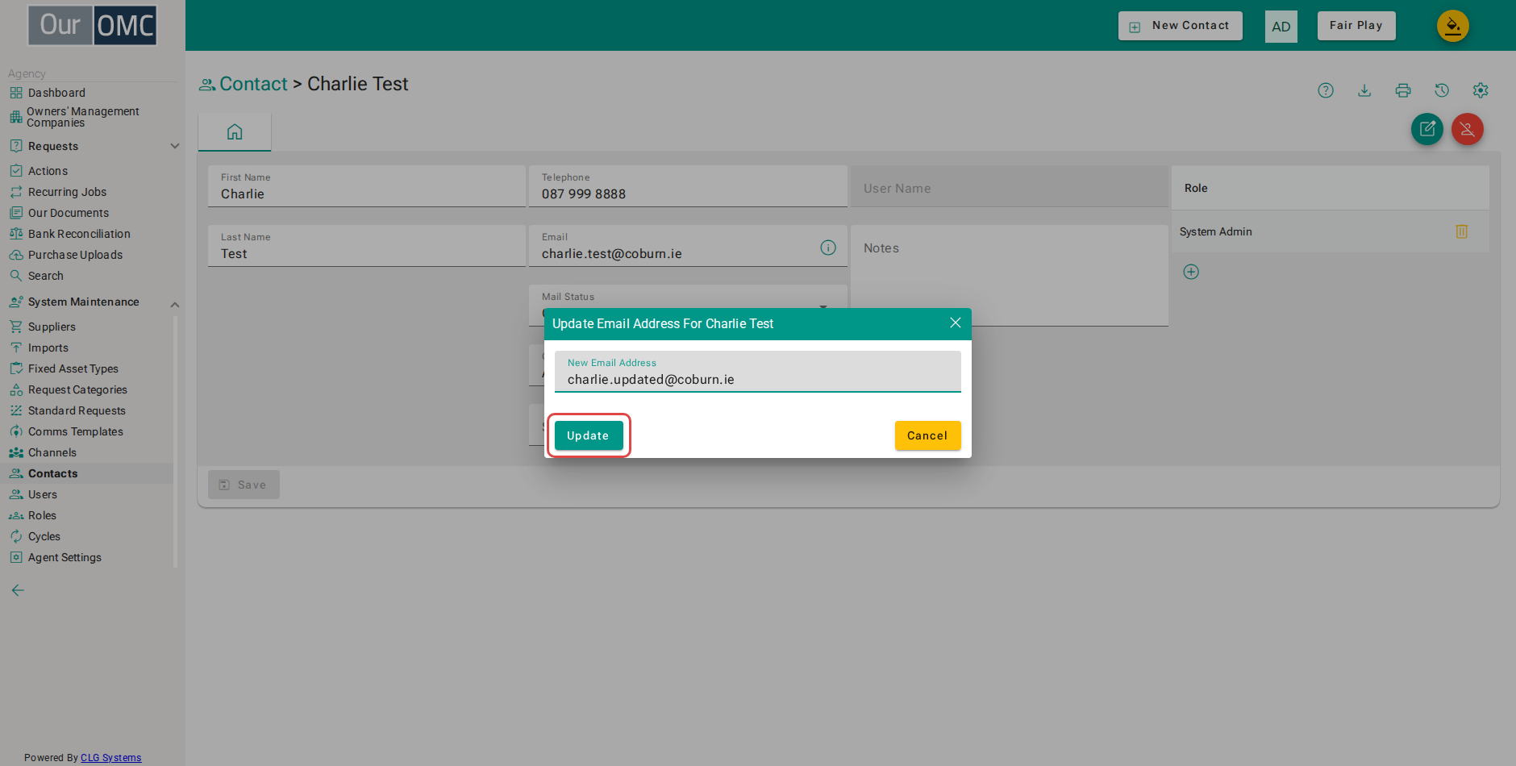Screen dimensions: 1516x766
Task: Delete System Admin role with the trash icon
Action: [x=1462, y=231]
